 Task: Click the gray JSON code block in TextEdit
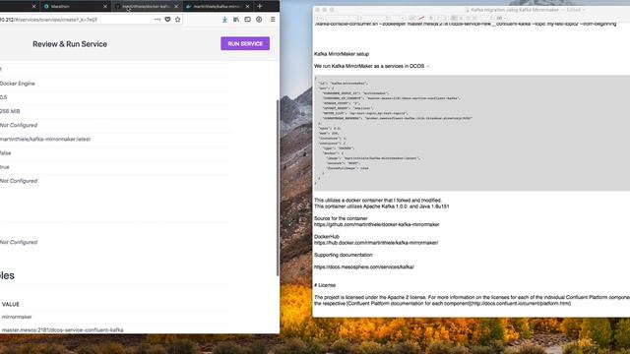click(472, 133)
